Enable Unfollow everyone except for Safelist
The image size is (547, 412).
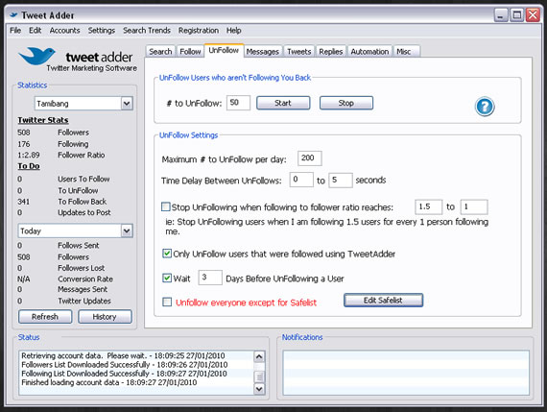[167, 302]
